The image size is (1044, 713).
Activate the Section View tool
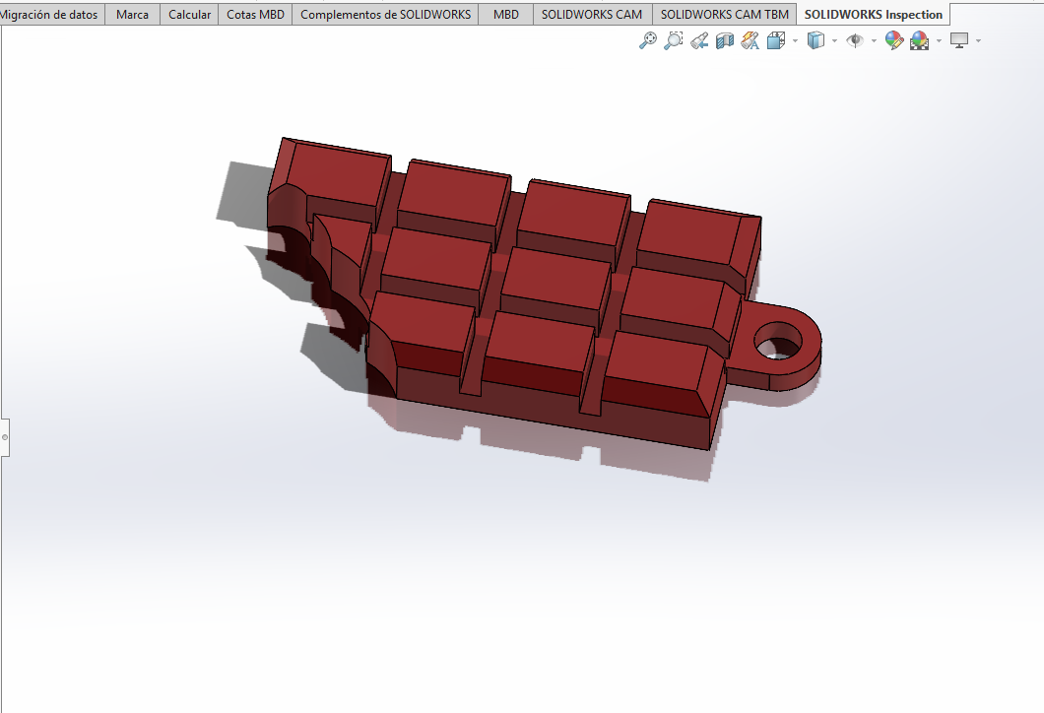click(725, 40)
